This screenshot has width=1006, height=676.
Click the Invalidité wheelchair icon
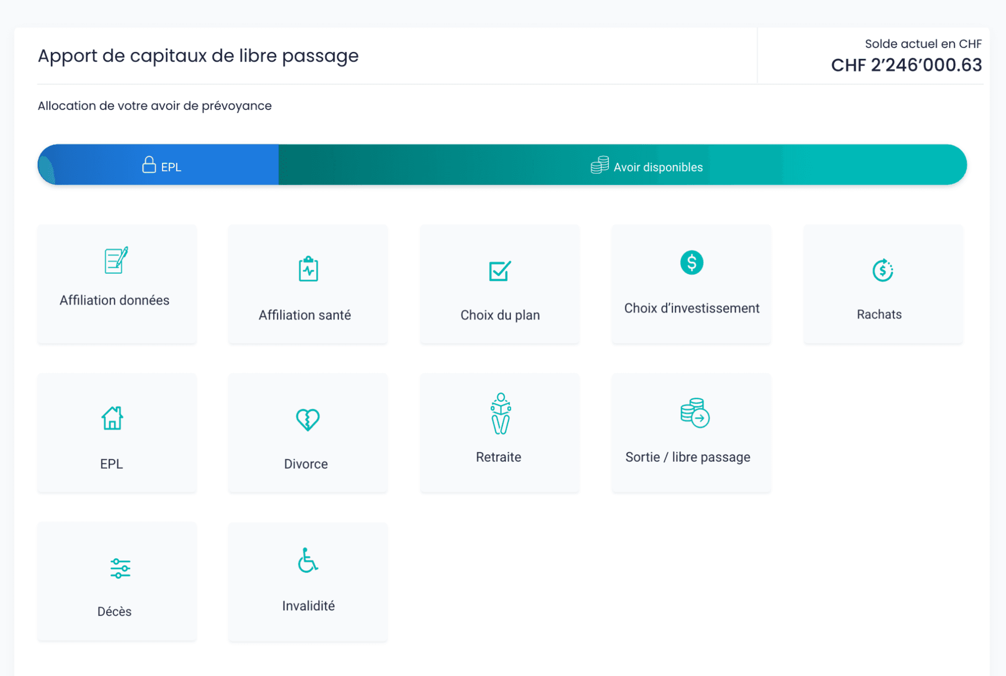(x=308, y=560)
